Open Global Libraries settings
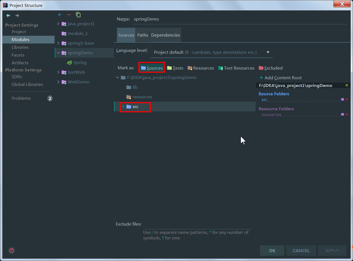Image resolution: width=353 pixels, height=261 pixels. pyautogui.click(x=27, y=85)
